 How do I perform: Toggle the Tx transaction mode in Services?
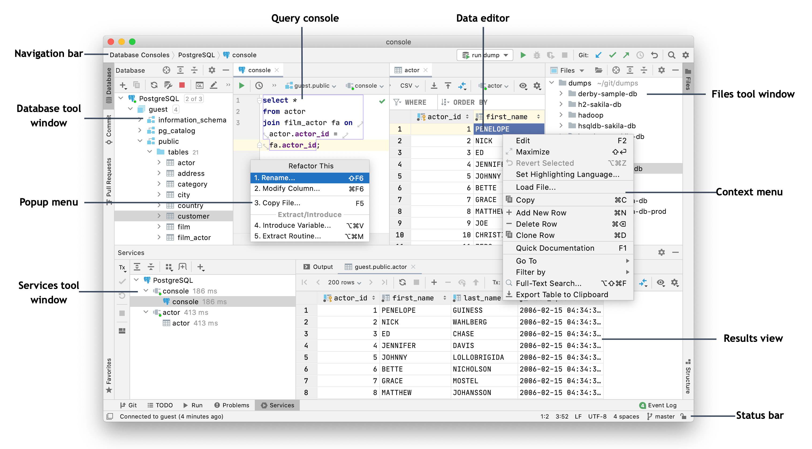(122, 268)
